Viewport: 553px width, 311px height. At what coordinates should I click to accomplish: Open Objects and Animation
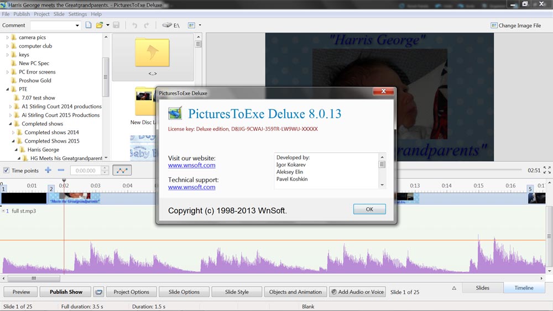point(295,292)
